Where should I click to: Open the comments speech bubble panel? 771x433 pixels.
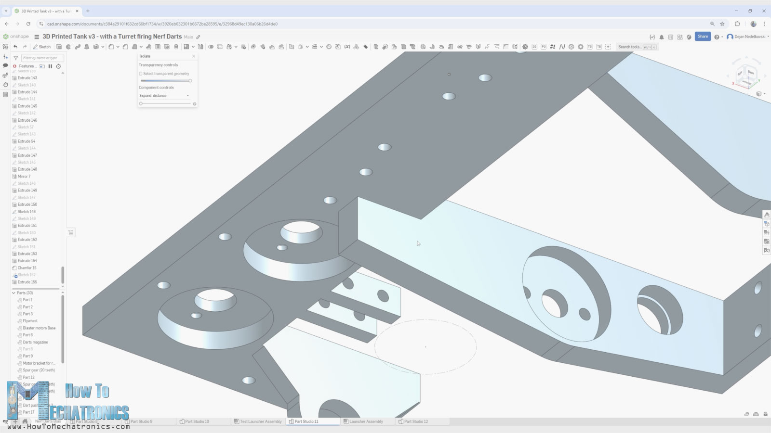pos(5,65)
